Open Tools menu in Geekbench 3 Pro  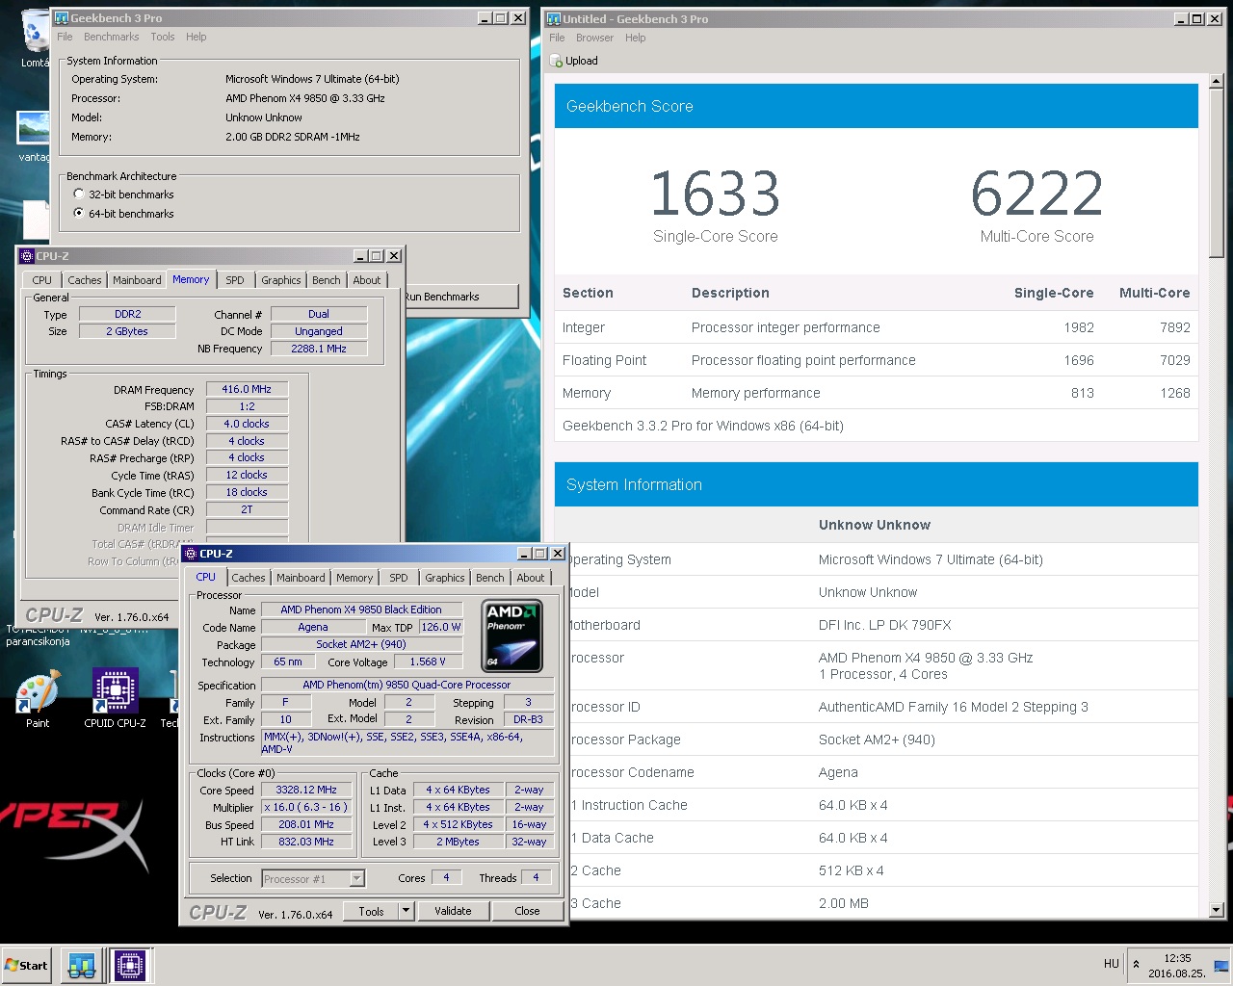pyautogui.click(x=163, y=37)
